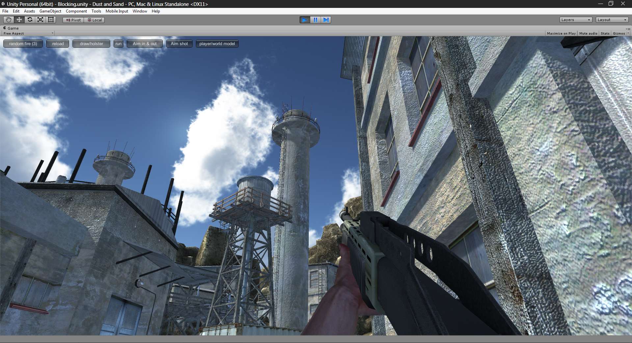Open Game panel options menu
632x343 pixels.
coord(628,29)
